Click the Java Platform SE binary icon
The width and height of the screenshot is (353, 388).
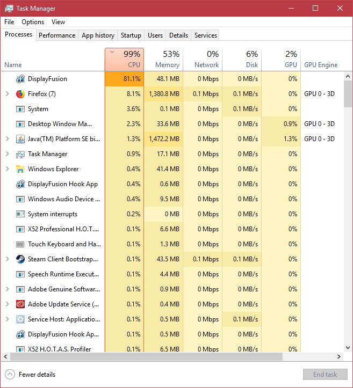point(20,139)
